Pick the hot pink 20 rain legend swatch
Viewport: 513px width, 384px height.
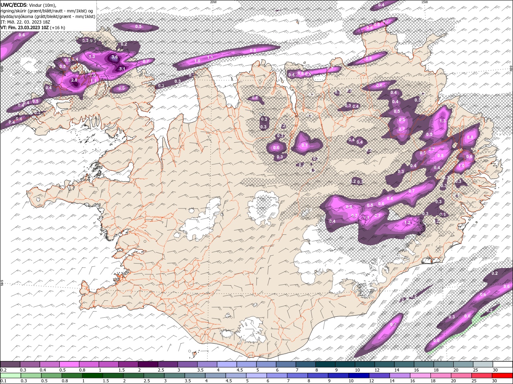[461, 375]
